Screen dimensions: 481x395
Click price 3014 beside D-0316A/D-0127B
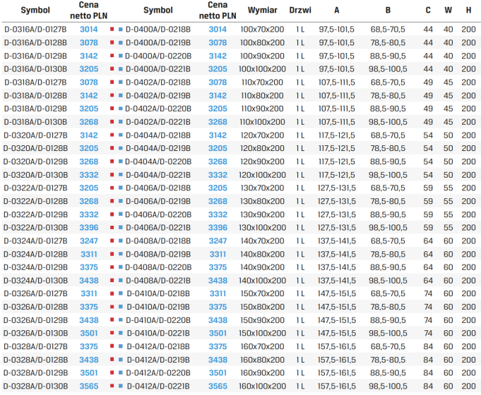click(89, 30)
